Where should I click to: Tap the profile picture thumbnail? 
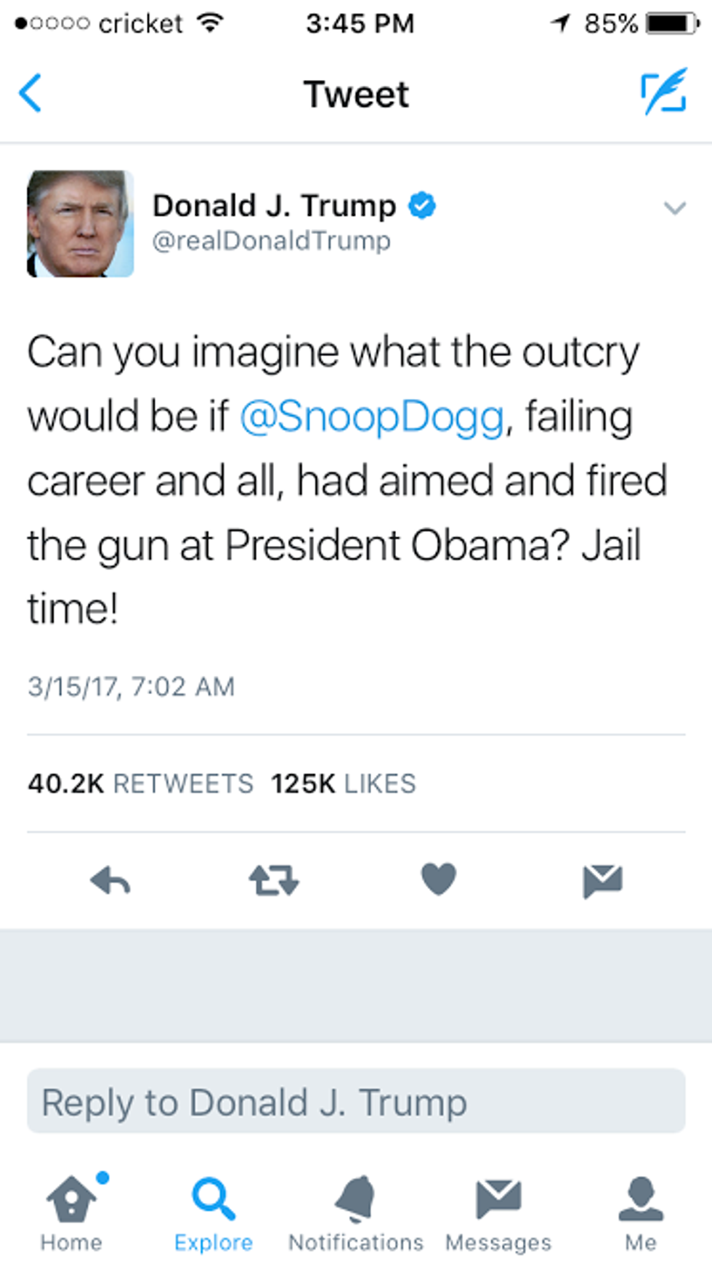click(80, 224)
